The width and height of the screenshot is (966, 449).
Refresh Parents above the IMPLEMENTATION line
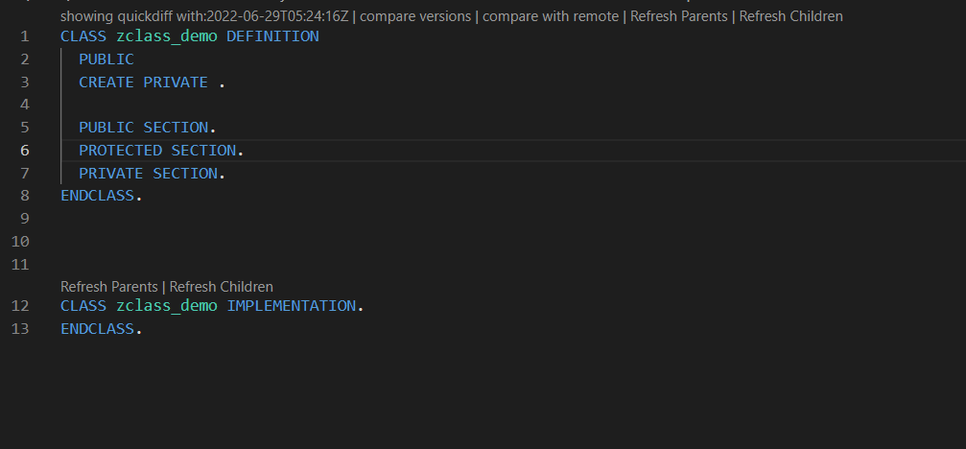click(x=108, y=287)
